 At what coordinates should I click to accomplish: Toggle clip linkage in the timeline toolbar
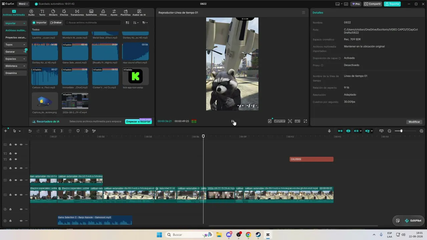[x=356, y=131]
